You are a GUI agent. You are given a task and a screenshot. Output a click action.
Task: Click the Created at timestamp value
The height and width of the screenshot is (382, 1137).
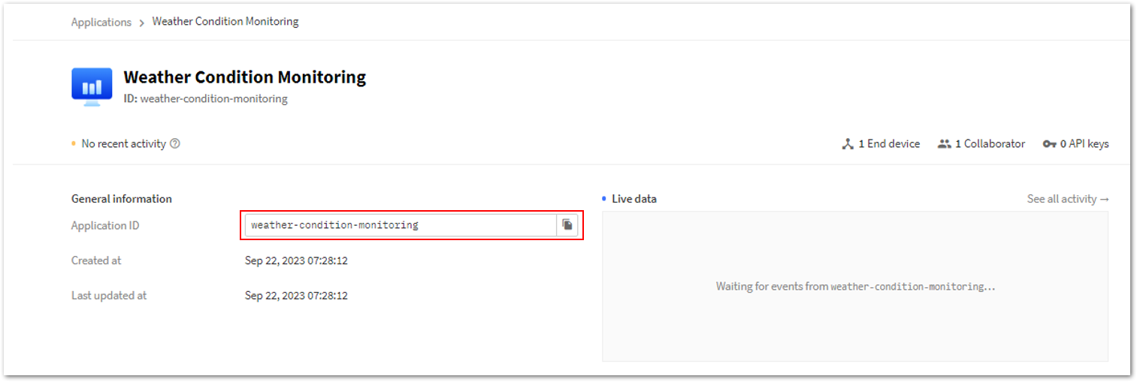(296, 261)
